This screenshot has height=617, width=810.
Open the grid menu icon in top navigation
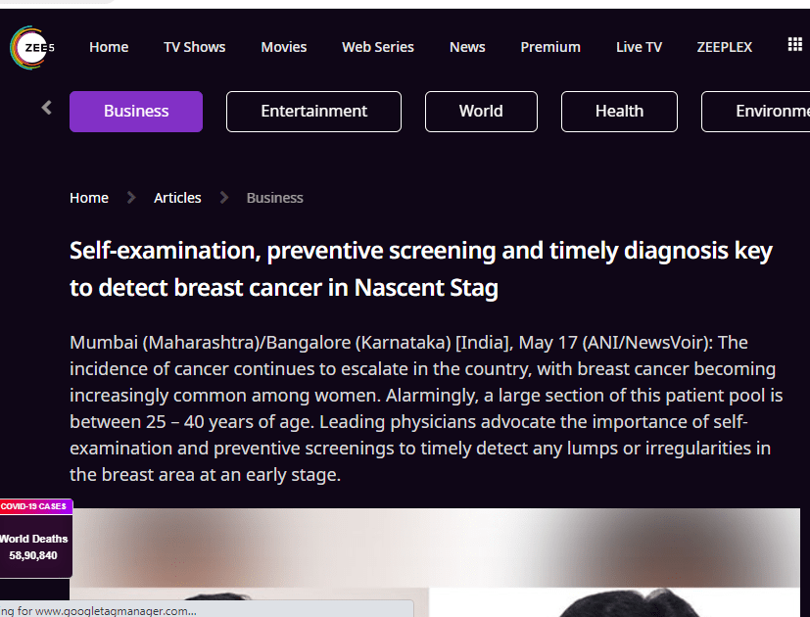pos(794,45)
